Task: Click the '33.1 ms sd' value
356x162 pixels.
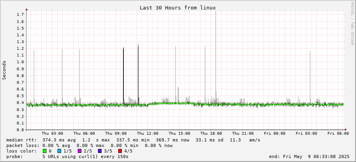Action: (x=209, y=140)
